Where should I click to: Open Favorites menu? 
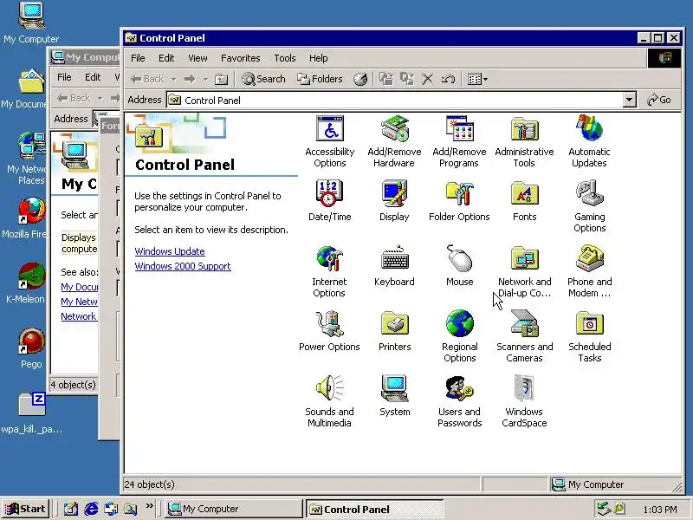[241, 58]
